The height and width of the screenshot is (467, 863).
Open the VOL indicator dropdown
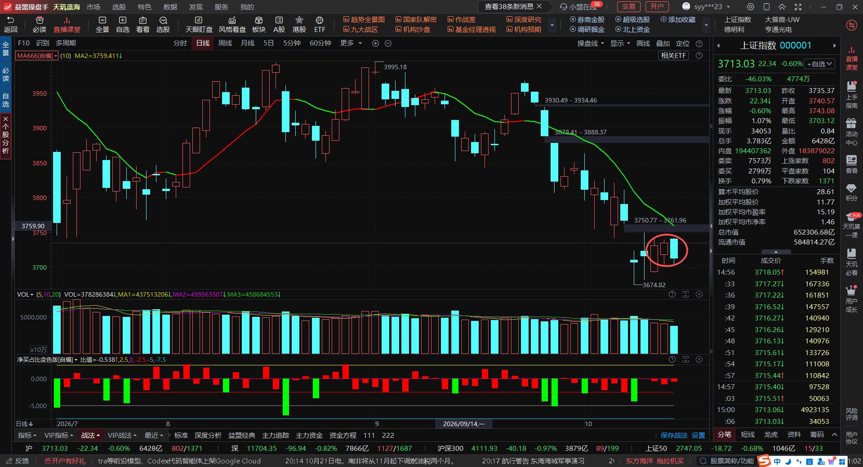[25, 294]
